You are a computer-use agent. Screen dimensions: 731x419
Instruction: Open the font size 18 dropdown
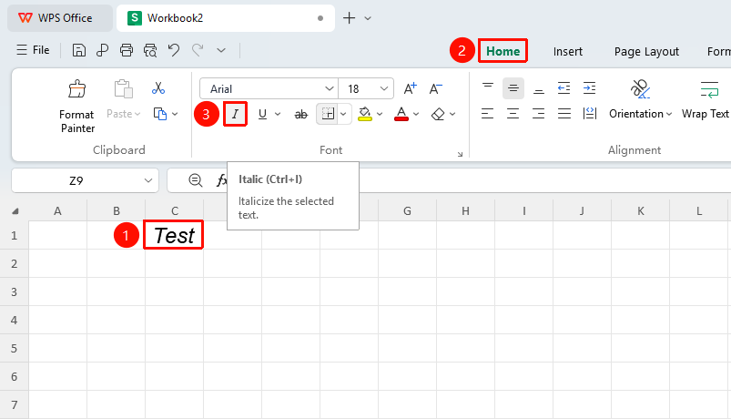point(383,88)
